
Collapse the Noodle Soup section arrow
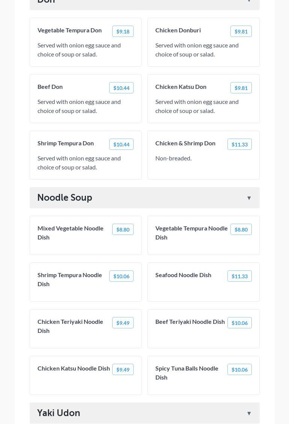click(x=249, y=198)
